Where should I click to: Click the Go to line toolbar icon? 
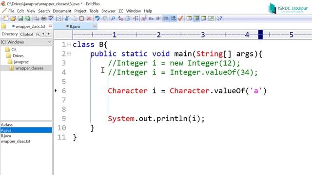(x=136, y=18)
